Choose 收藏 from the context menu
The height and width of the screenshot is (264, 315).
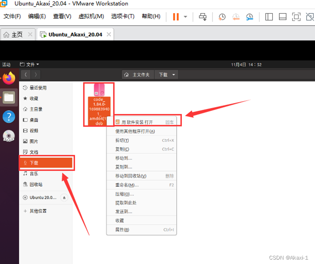click(x=141, y=221)
